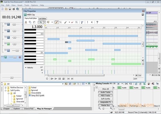This screenshot has width=161, height=114.
Task: Click the long blue note at top
Action: pos(103,36)
